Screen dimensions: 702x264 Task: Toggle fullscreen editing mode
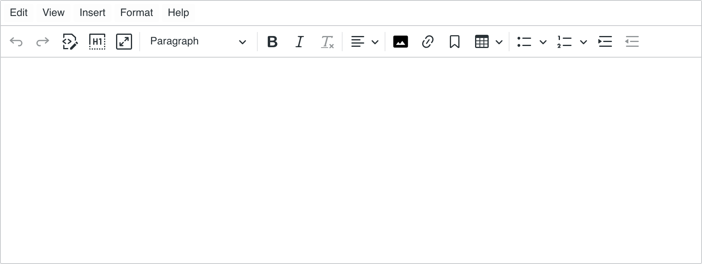click(124, 41)
